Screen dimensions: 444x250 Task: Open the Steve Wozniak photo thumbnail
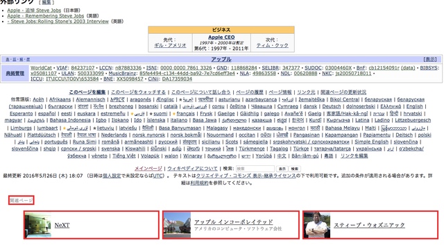(x=317, y=225)
